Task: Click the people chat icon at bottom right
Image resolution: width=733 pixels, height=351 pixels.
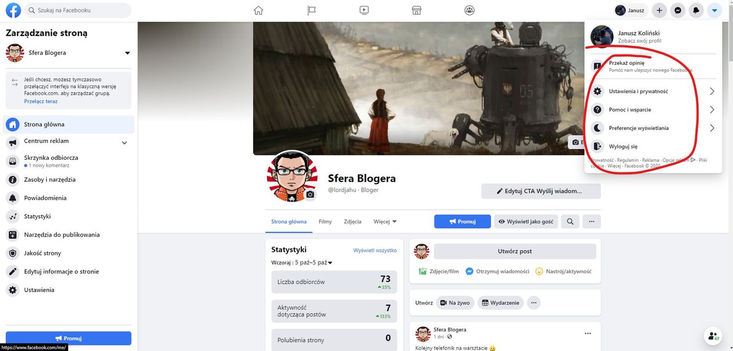Action: (x=712, y=337)
